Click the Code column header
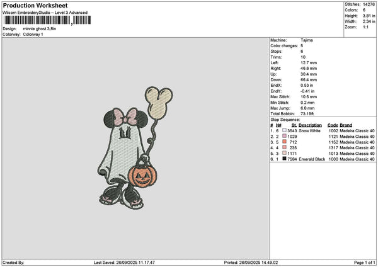This screenshot has width=378, height=267. (x=333, y=125)
